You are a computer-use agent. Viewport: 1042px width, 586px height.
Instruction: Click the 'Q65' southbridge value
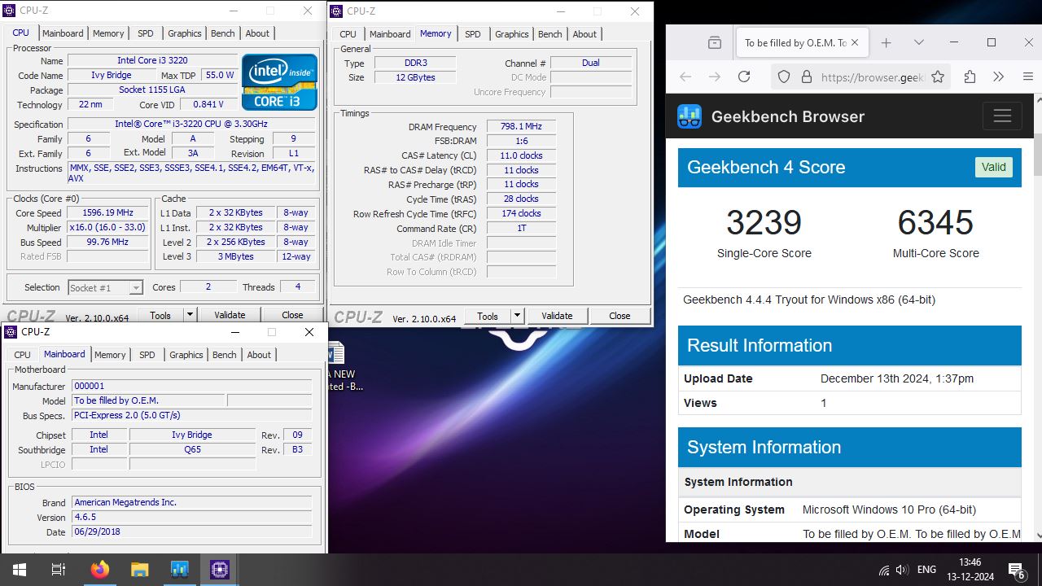[x=192, y=450]
